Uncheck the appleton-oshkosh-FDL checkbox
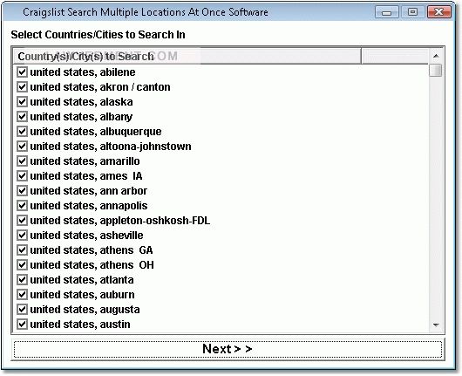 pos(22,221)
